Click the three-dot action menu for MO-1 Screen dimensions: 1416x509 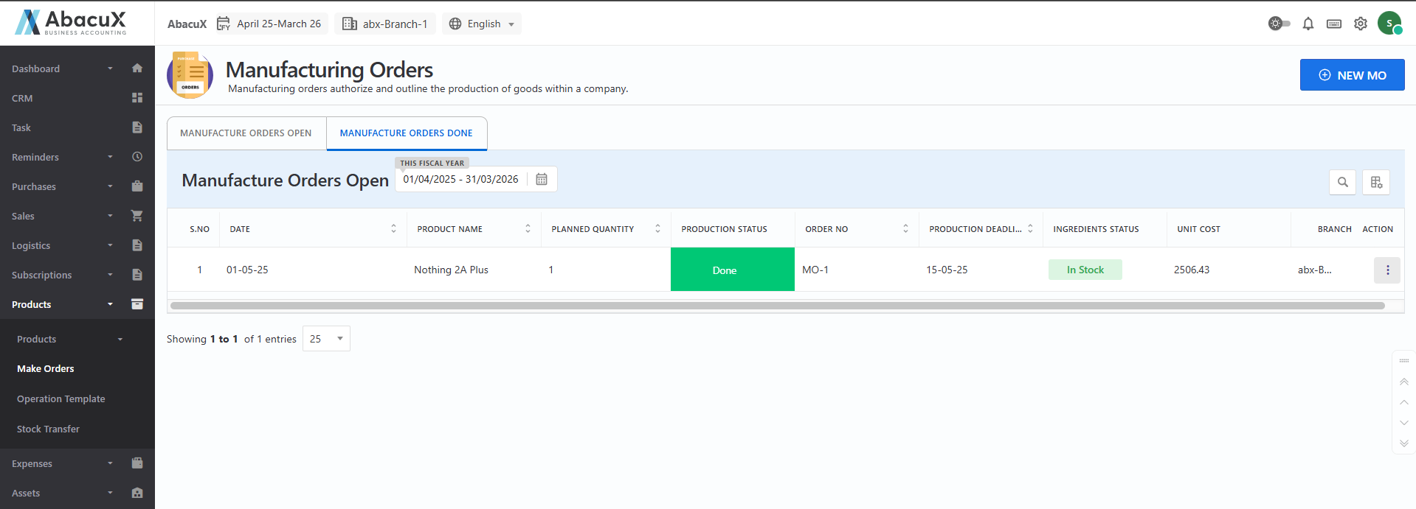tap(1386, 270)
